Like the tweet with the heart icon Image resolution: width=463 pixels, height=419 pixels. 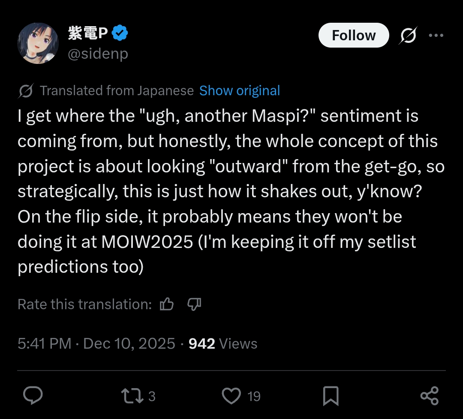pos(232,395)
